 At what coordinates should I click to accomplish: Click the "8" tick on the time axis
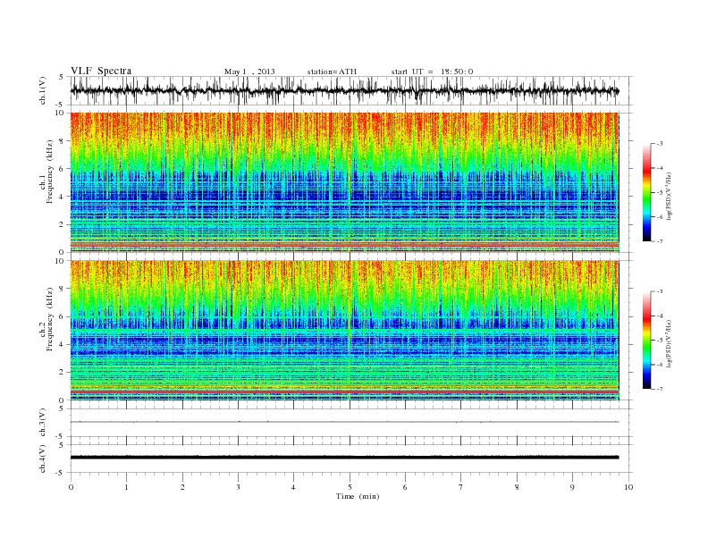click(517, 487)
